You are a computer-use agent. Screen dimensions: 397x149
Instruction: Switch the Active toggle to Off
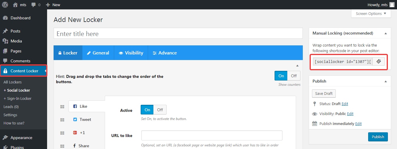(160, 110)
